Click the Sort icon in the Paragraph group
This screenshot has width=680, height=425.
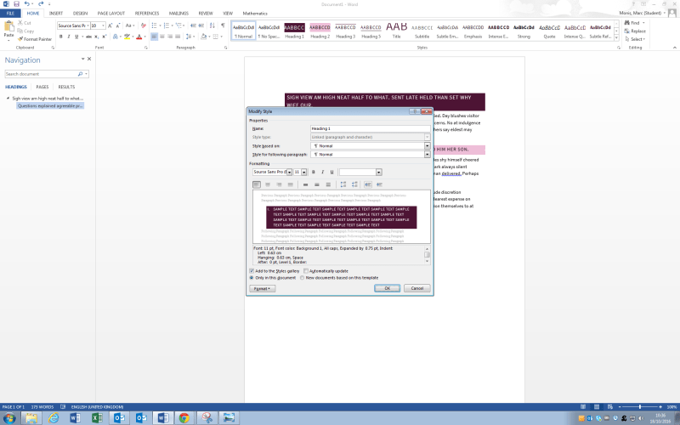pyautogui.click(x=212, y=25)
